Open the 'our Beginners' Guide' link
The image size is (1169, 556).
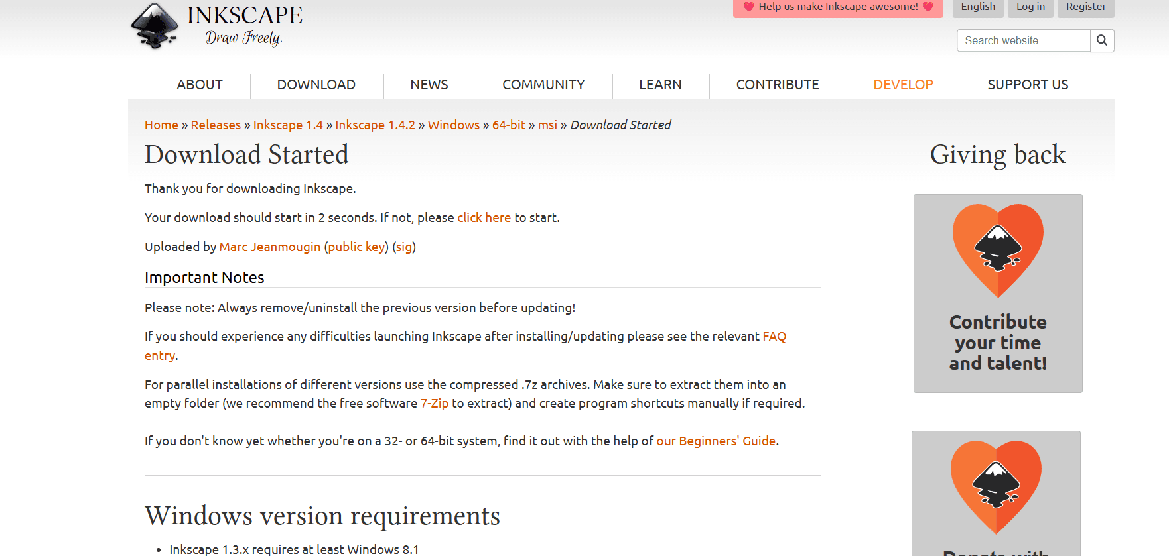coord(715,441)
